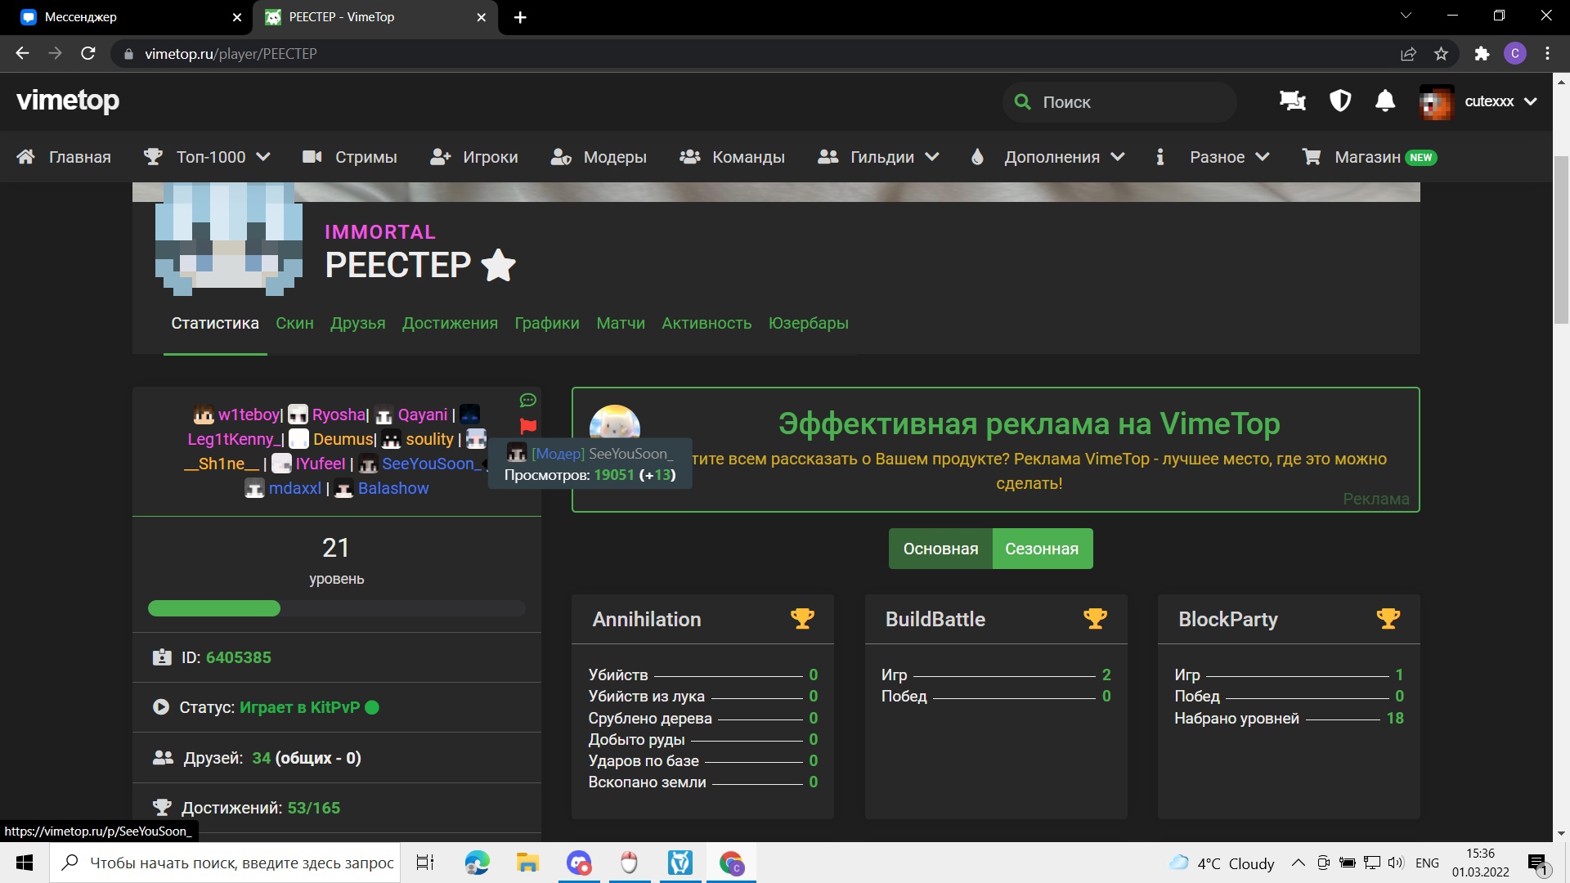This screenshot has height=883, width=1570.
Task: Switch to the Графики tab
Action: click(x=547, y=323)
